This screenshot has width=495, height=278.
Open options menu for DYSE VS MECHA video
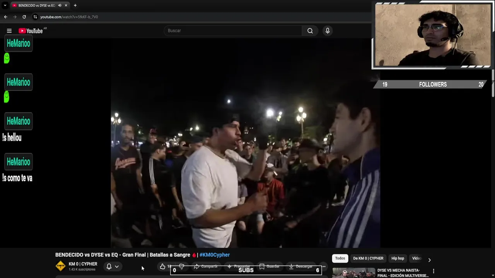click(434, 271)
